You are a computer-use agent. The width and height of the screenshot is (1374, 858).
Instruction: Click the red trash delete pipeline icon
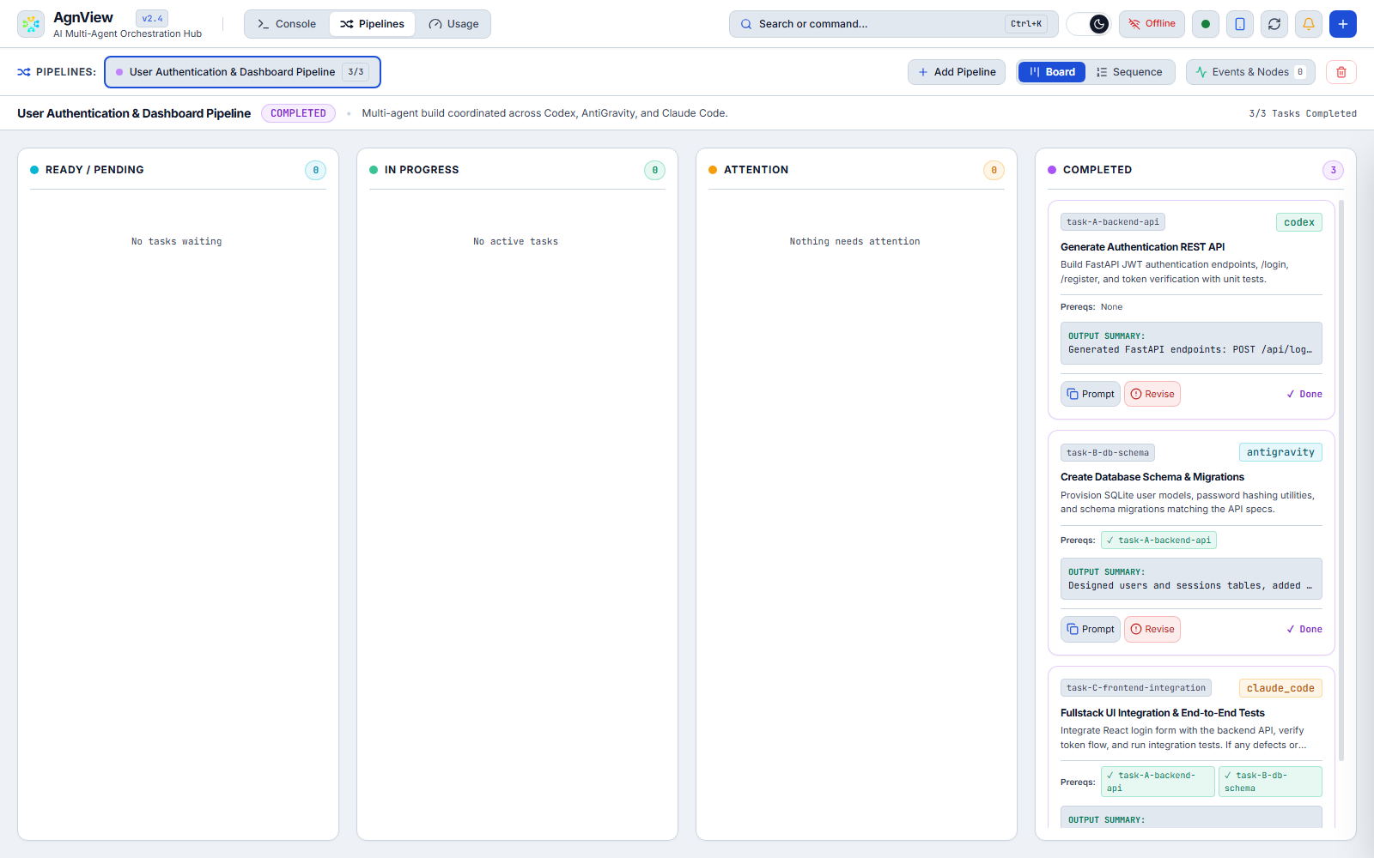(1341, 72)
